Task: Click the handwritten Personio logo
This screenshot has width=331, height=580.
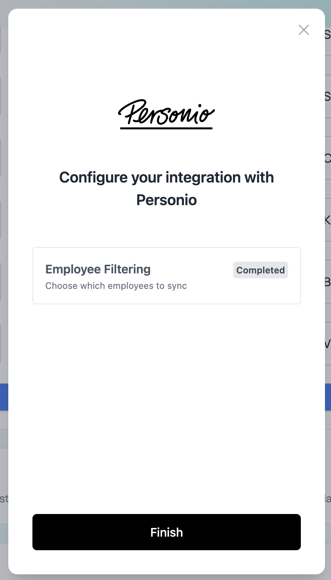Action: [x=166, y=112]
